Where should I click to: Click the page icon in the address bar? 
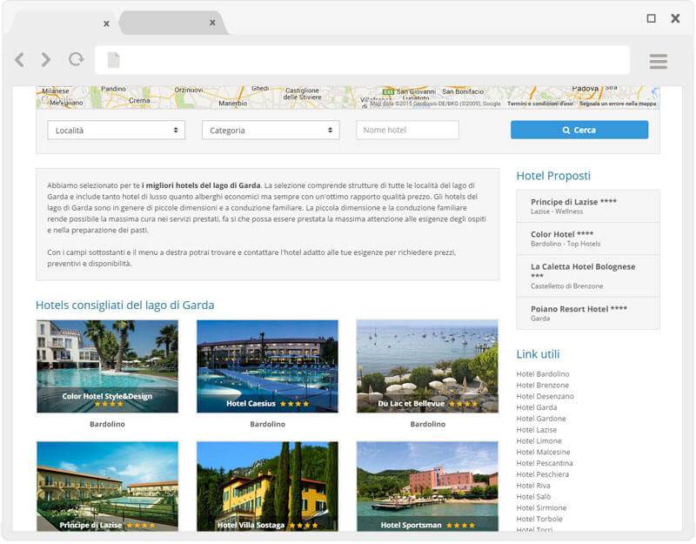113,60
